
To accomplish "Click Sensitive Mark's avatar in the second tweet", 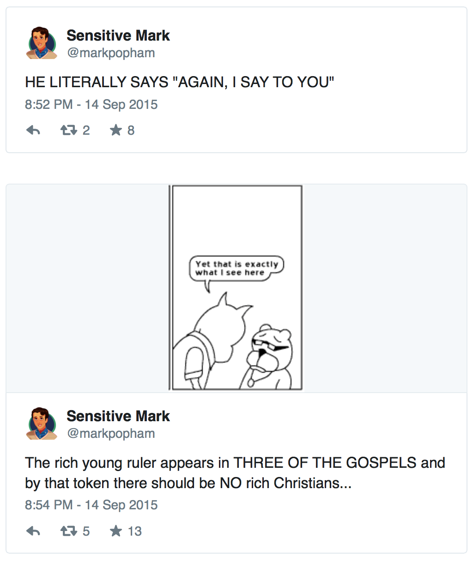I will tap(42, 424).
